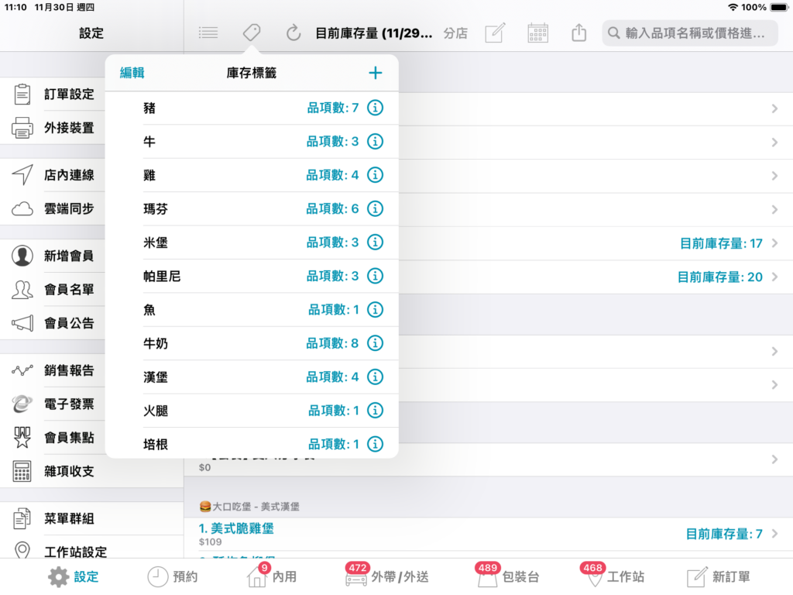The width and height of the screenshot is (793, 595).
Task: Tap the share export icon
Action: [578, 33]
